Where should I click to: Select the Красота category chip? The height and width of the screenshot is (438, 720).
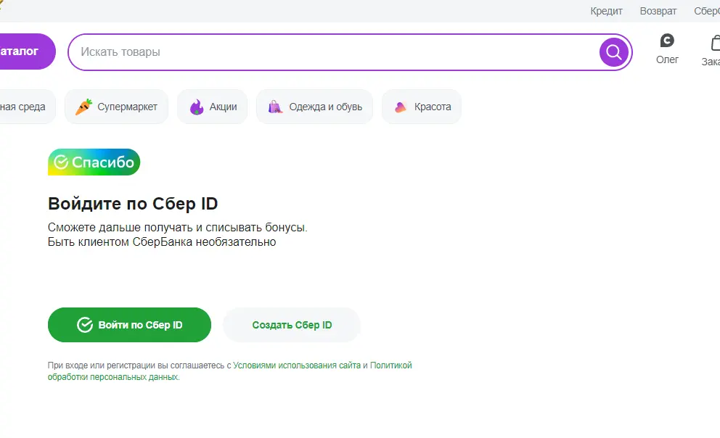click(x=422, y=107)
